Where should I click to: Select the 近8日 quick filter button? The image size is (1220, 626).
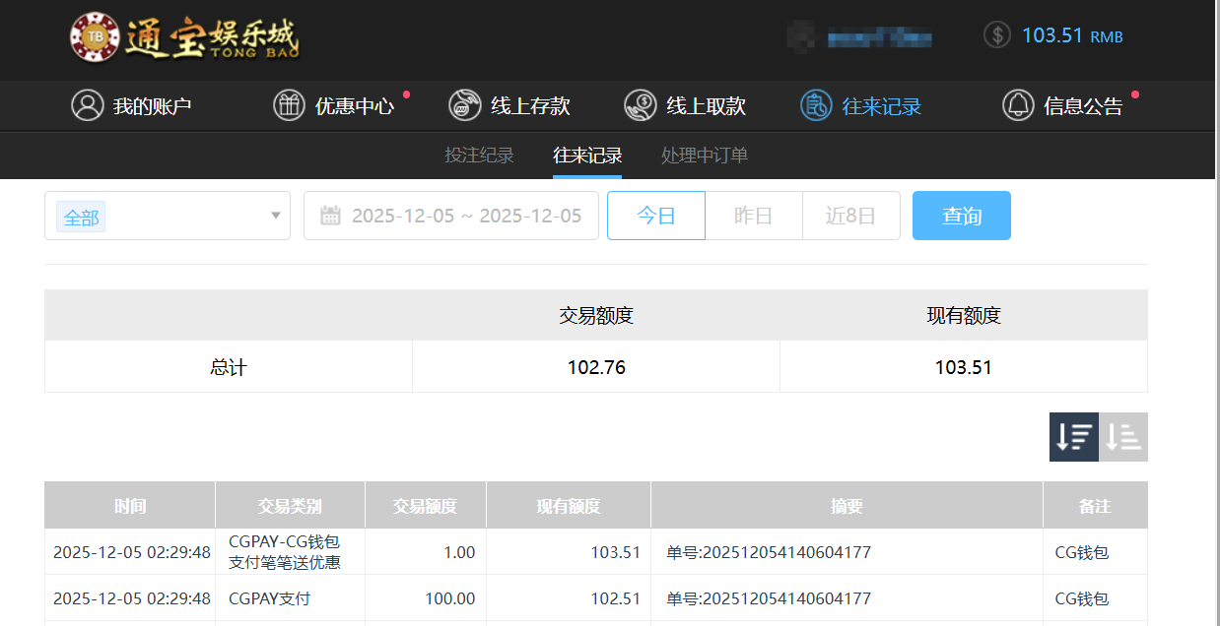[x=850, y=216]
